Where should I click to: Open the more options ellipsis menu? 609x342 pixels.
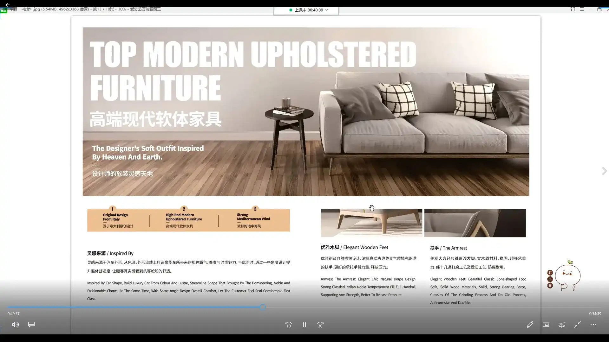(x=593, y=325)
